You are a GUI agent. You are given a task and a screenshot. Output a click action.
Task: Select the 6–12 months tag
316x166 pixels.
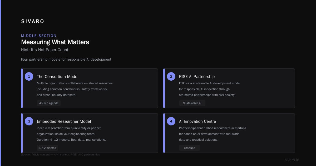click(x=47, y=148)
